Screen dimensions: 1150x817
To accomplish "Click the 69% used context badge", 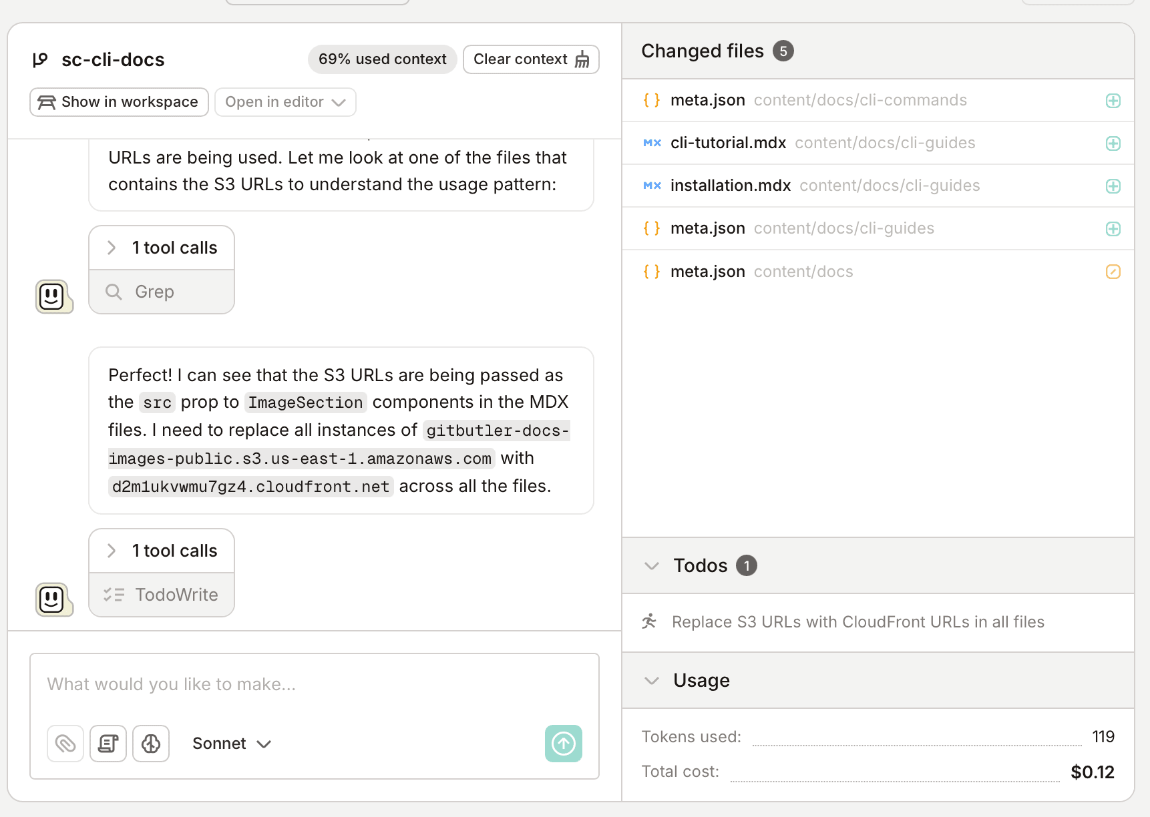I will coord(382,59).
